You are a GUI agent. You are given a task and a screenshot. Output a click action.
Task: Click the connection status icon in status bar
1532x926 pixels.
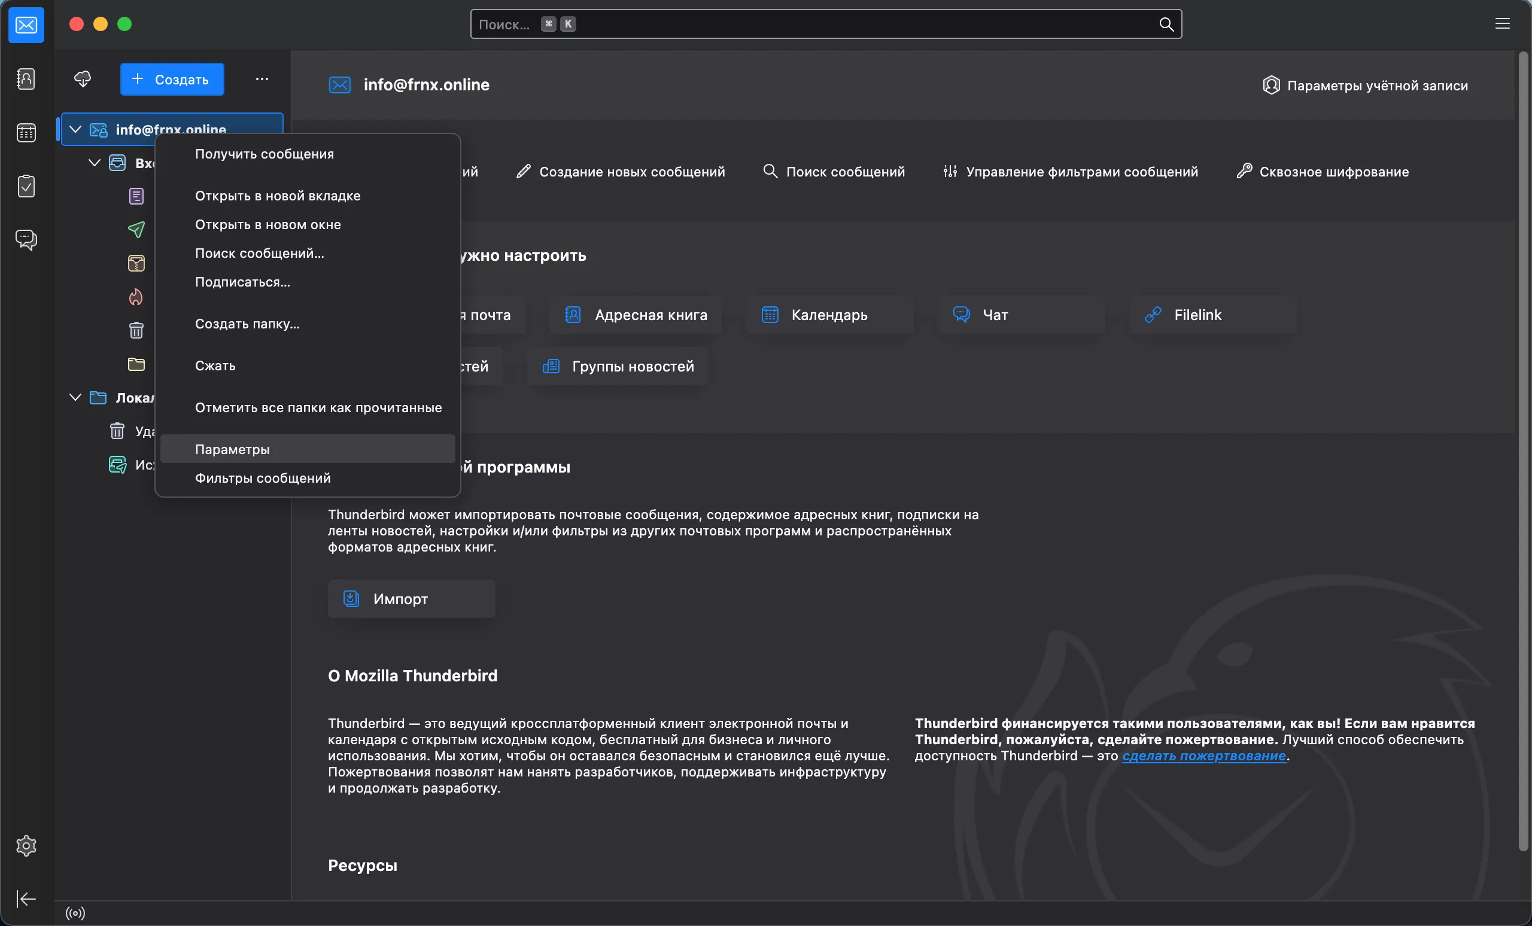coord(75,913)
